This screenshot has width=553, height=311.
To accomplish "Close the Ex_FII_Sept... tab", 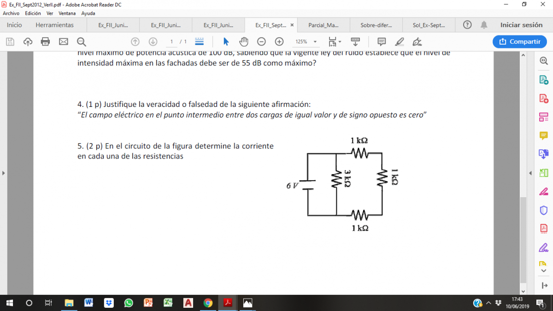I will pos(292,25).
